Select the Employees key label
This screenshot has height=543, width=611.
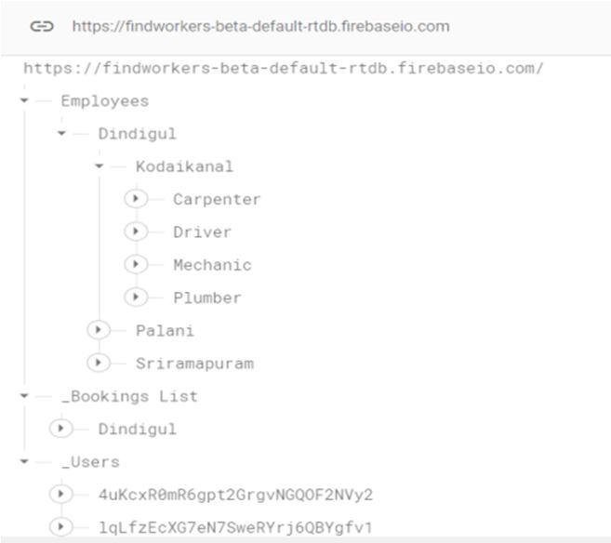point(105,101)
